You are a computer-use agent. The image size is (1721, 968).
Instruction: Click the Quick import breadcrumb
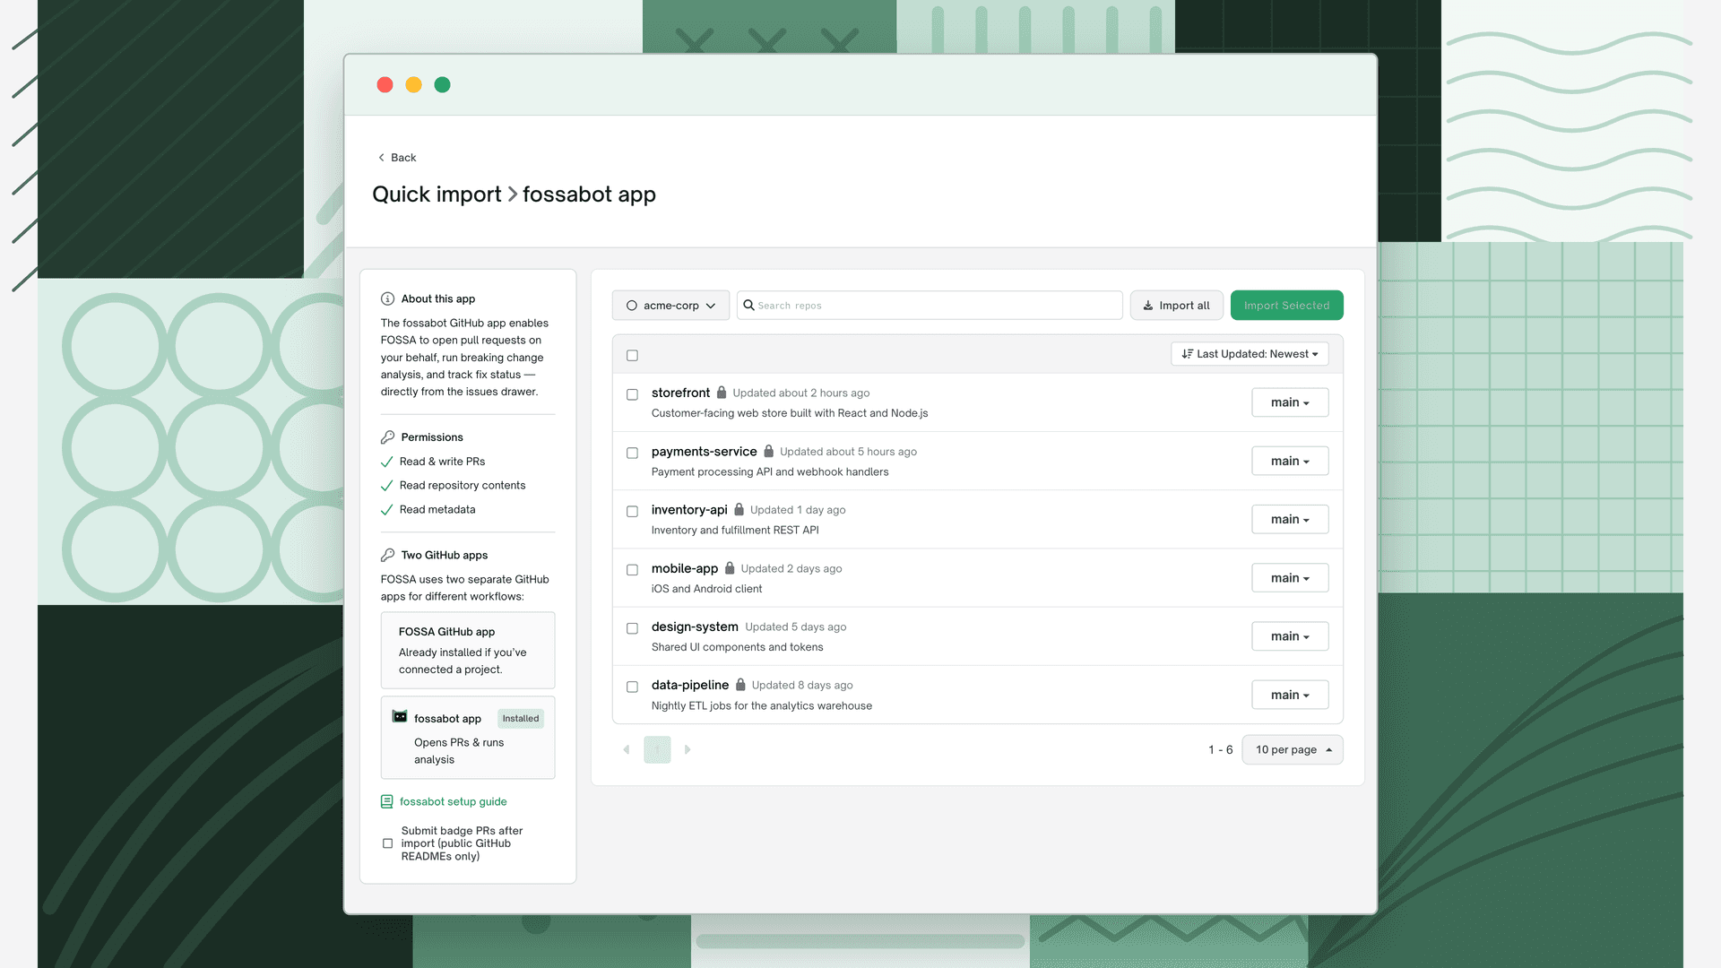437,194
